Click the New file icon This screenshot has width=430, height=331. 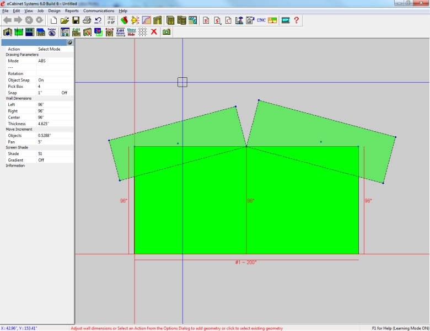click(53, 20)
